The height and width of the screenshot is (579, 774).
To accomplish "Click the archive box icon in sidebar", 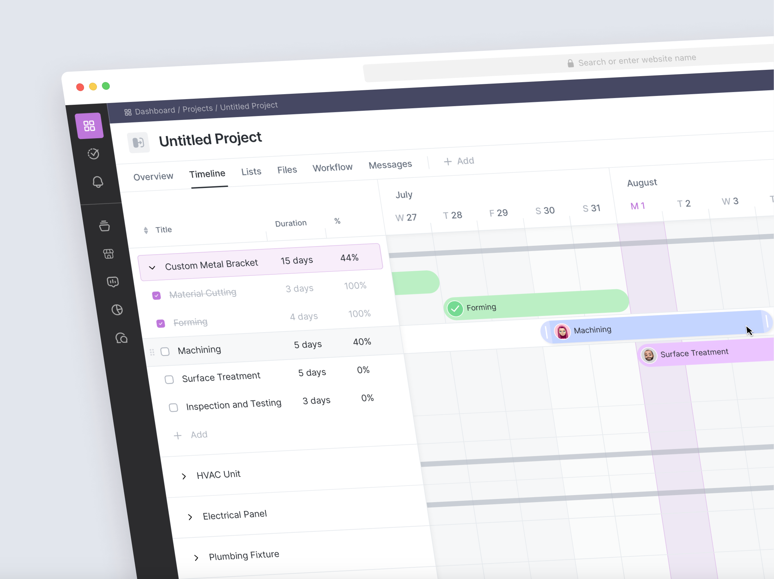I will click(x=105, y=226).
